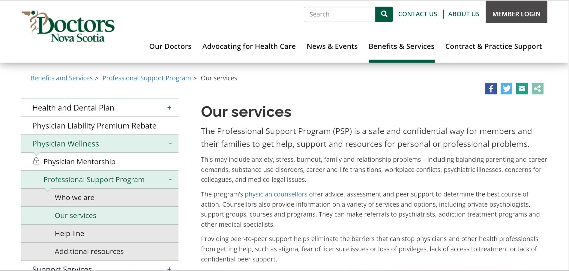
Task: Click Our services breadcrumb text
Action: pos(219,78)
